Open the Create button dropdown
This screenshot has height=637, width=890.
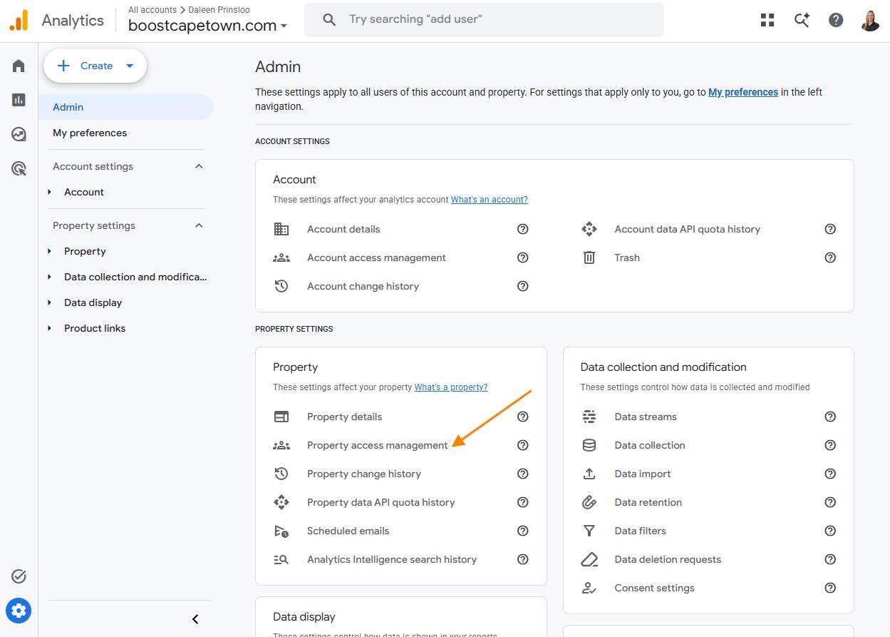point(130,66)
